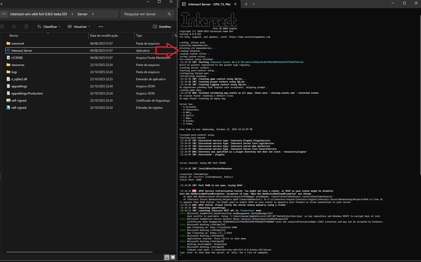This screenshot has height=262, width=421.
Task: Select the LICENSE file icon
Action: [x=8, y=58]
